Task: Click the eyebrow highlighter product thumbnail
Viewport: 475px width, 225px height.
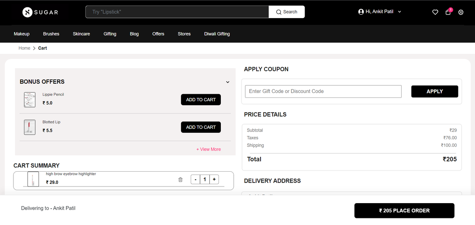Action: [33, 179]
